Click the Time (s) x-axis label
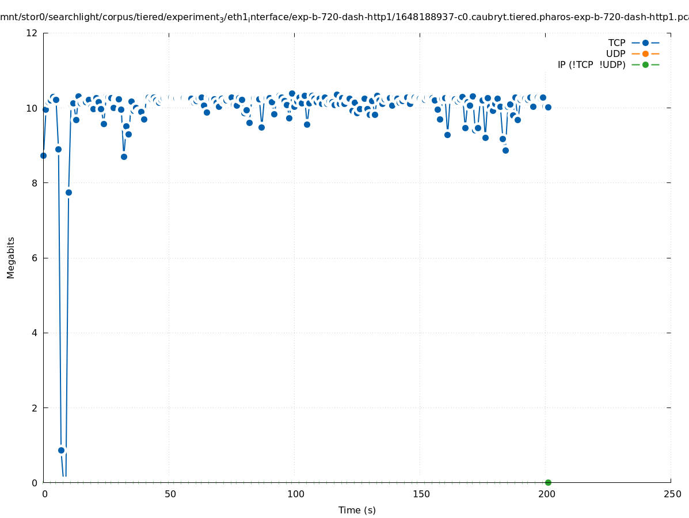This screenshot has height=518, width=689. (357, 510)
